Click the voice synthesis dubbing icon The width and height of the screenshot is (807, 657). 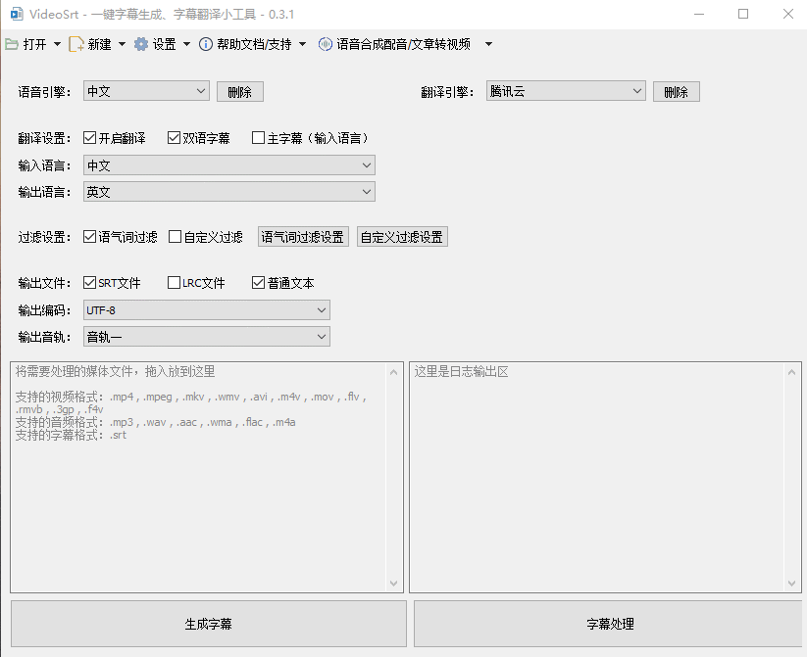point(324,43)
